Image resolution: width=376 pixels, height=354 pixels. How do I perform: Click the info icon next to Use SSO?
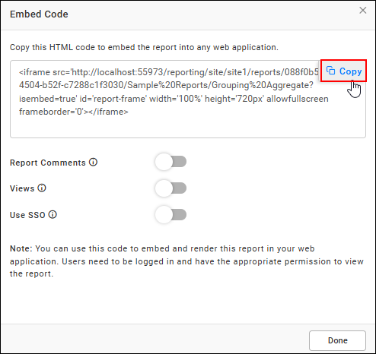53,214
